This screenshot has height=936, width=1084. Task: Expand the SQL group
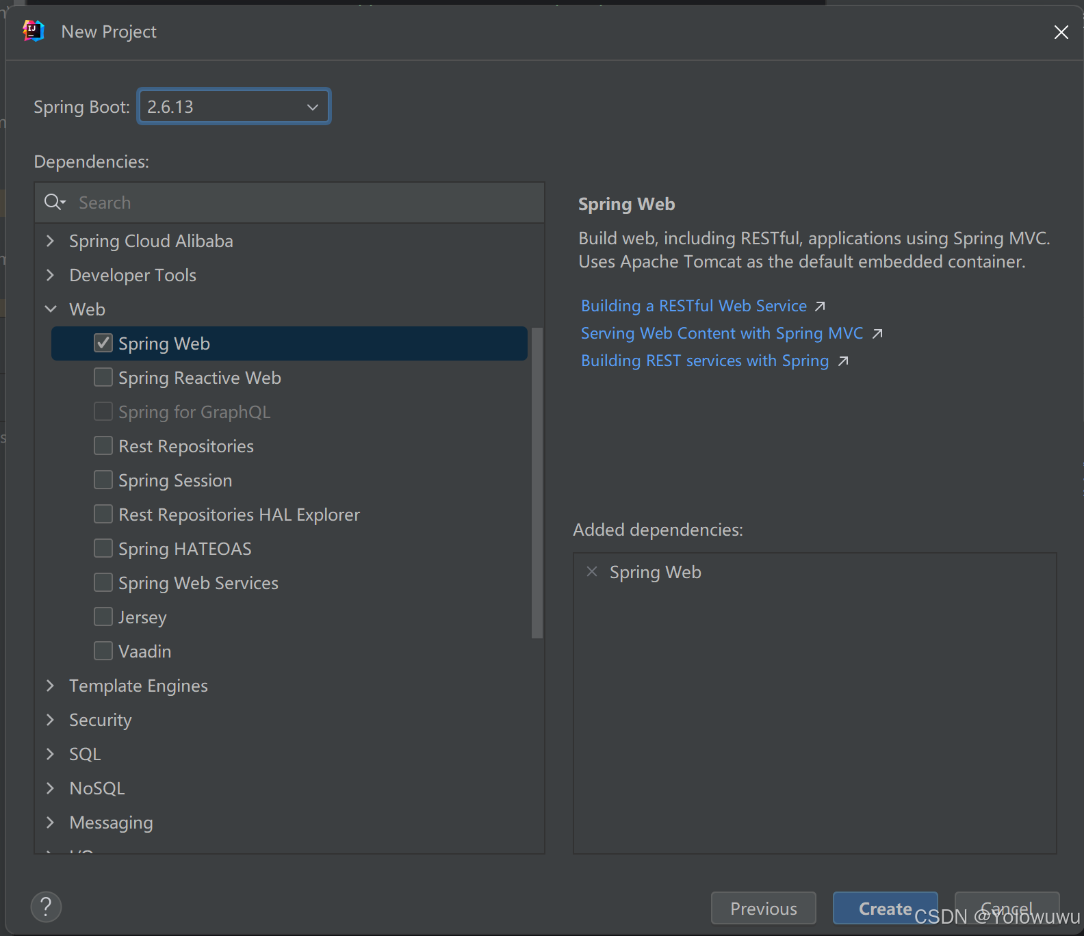pyautogui.click(x=50, y=754)
